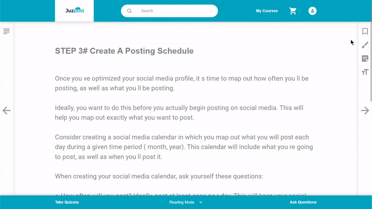Click Take Quizzes in bottom bar
Viewport: 372px width, 209px height.
tap(67, 202)
